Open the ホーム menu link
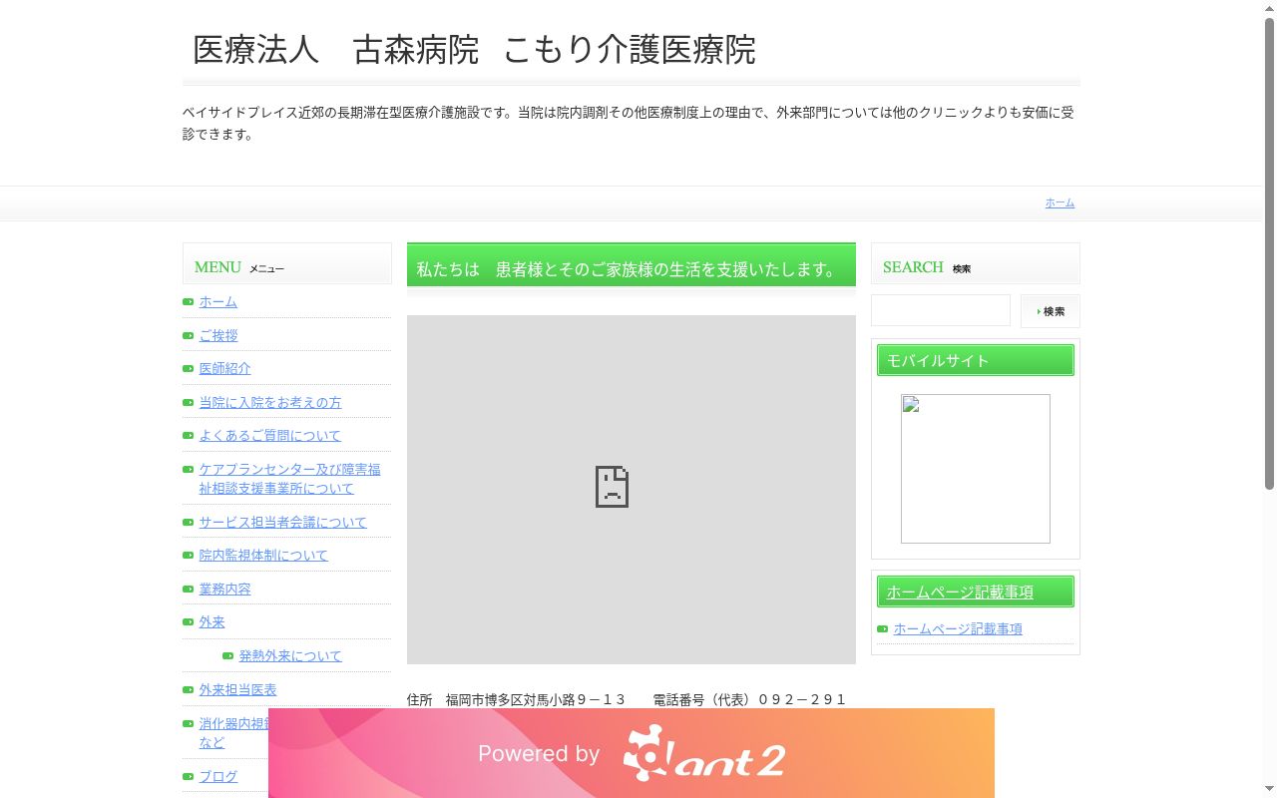The image size is (1277, 798). (x=217, y=302)
